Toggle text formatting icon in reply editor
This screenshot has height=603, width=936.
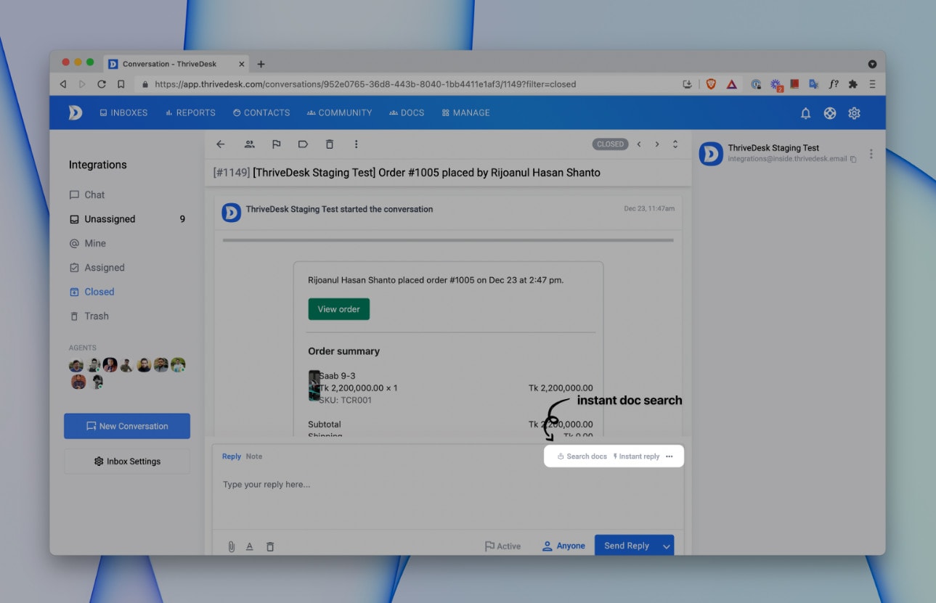(x=249, y=546)
